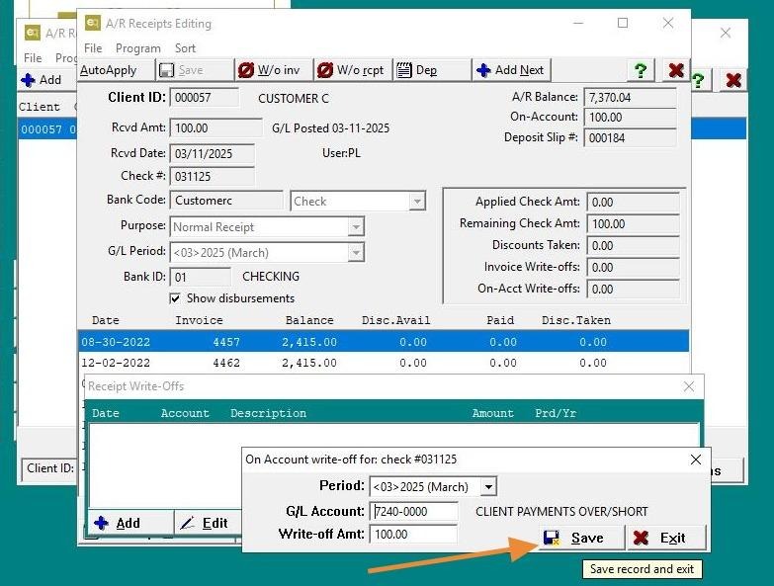Open File menu of background A/R window

pyautogui.click(x=33, y=58)
